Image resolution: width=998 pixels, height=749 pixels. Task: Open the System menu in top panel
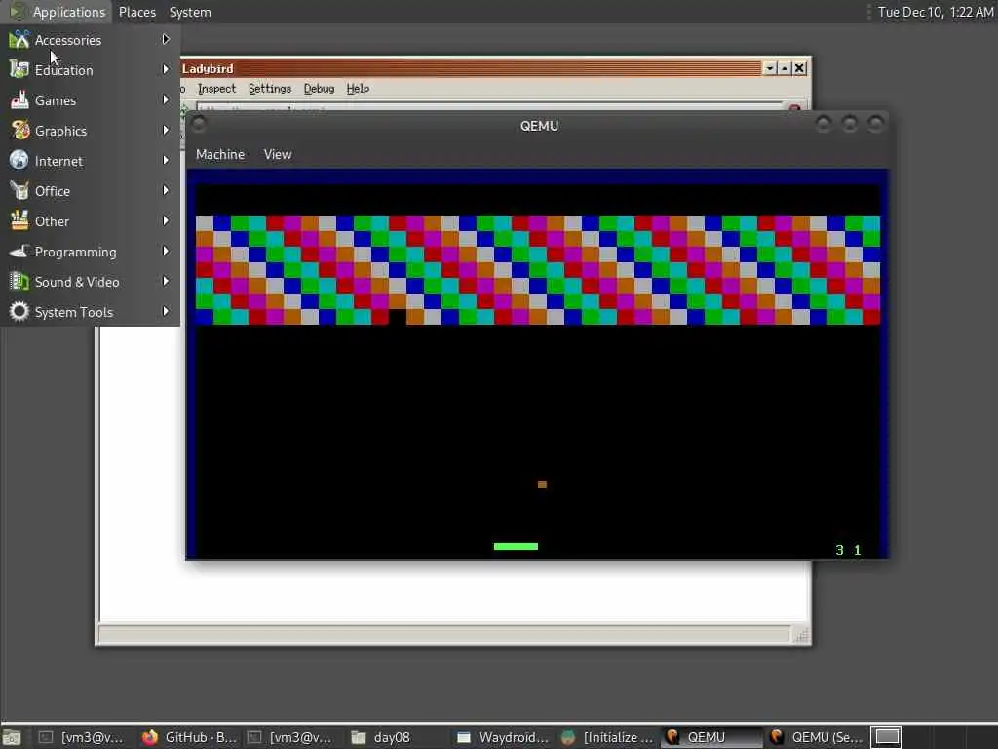click(x=190, y=12)
